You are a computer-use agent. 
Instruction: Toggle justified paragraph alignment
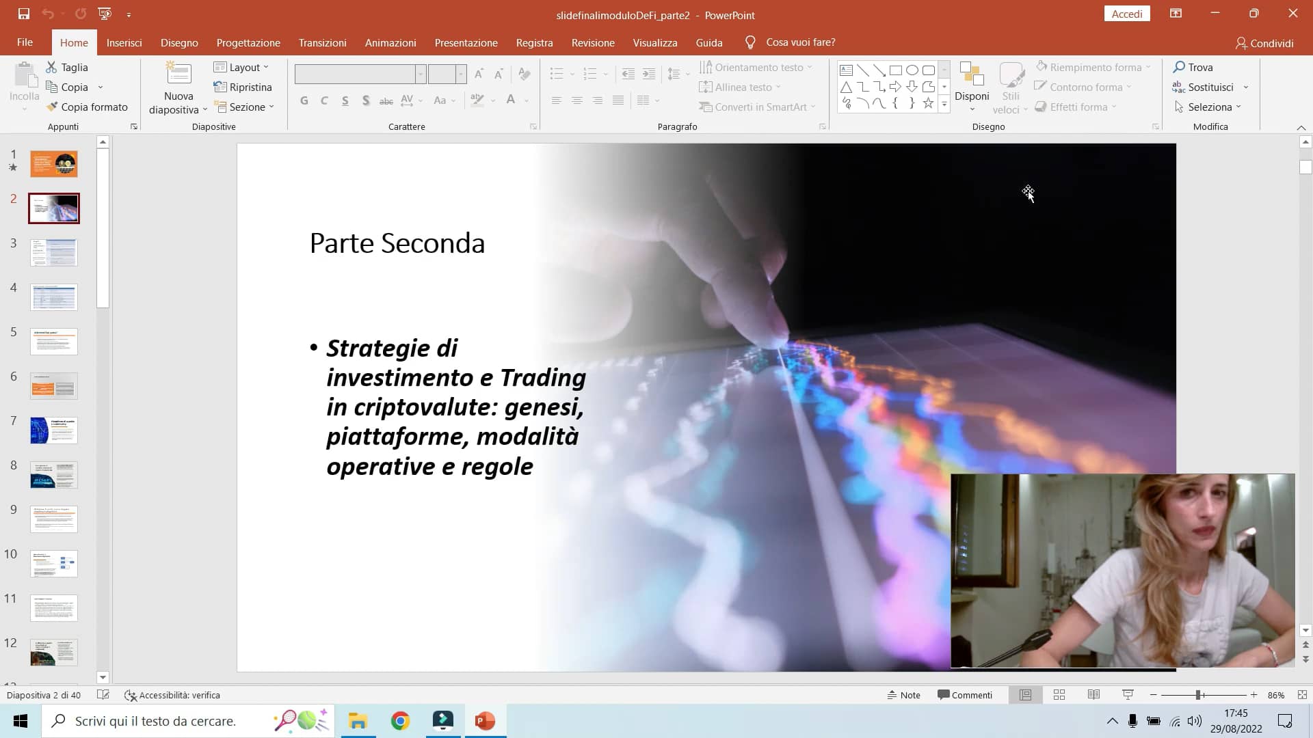618,100
